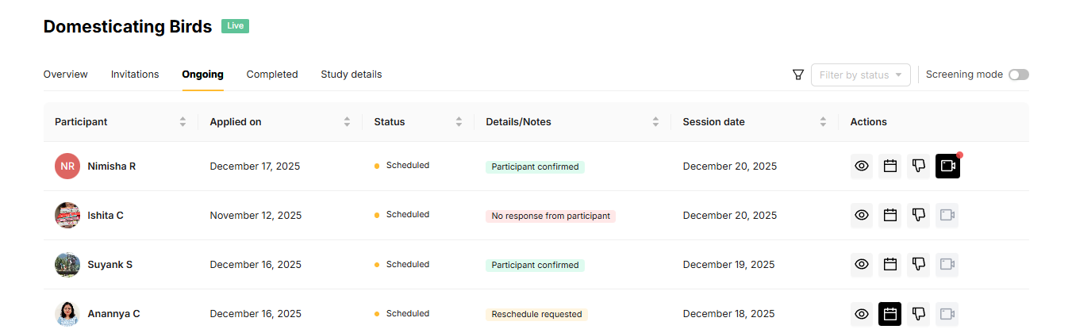Open the Invitations tab
This screenshot has width=1072, height=333.
click(135, 75)
